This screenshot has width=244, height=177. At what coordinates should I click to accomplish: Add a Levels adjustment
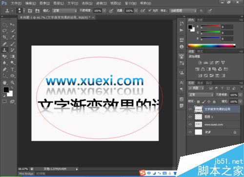206,63
